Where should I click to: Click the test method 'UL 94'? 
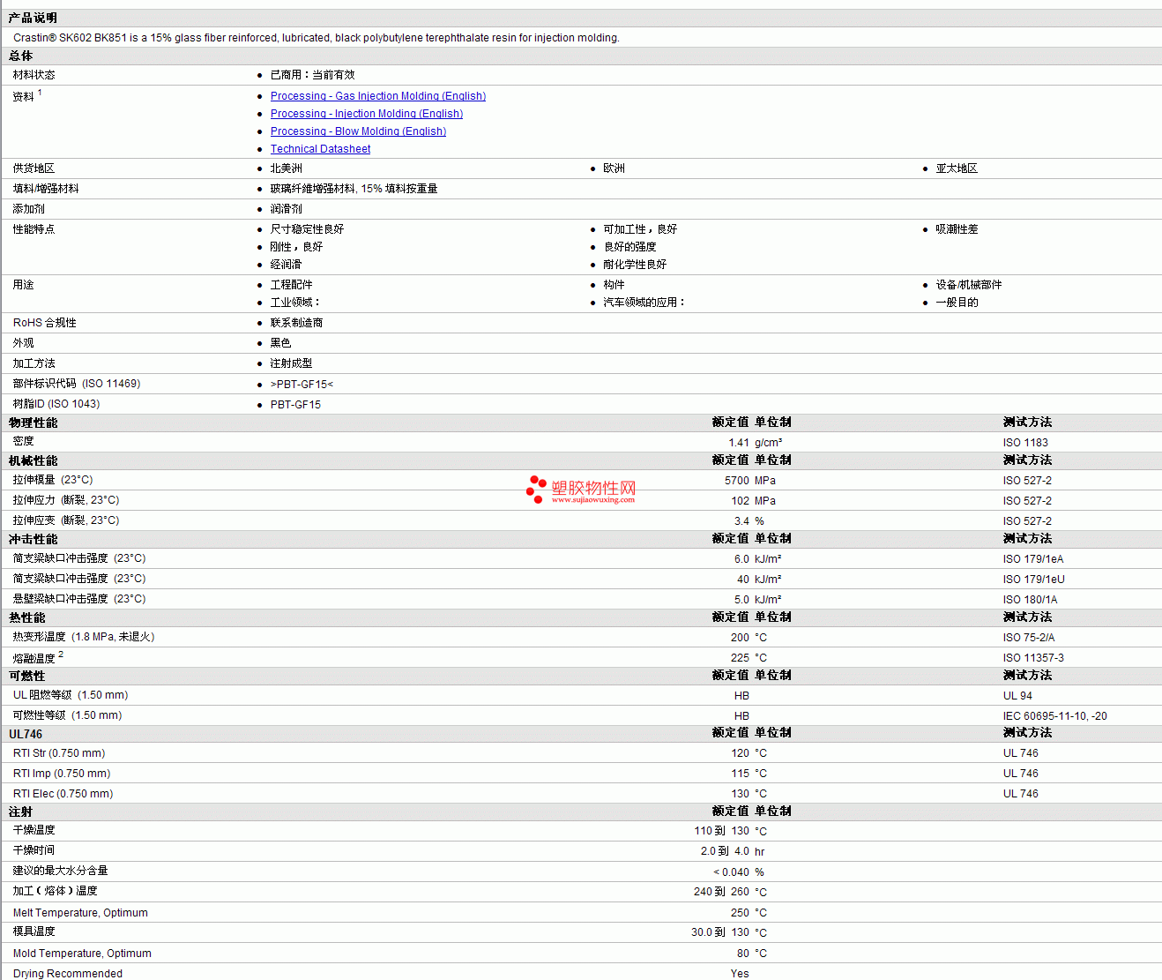pyautogui.click(x=1017, y=696)
